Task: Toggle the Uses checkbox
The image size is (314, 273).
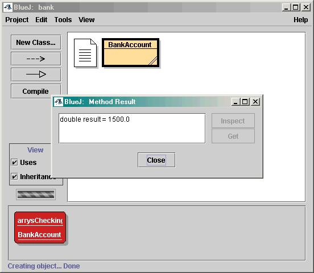Action: pos(14,163)
